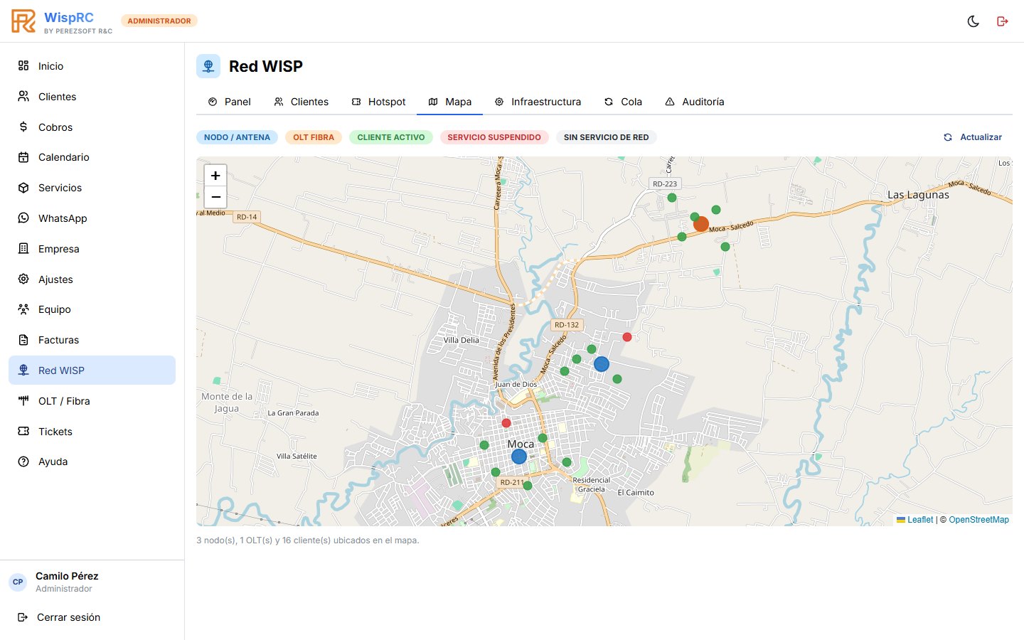Zoom out on the map
Viewport: 1024px width, 640px height.
(215, 197)
